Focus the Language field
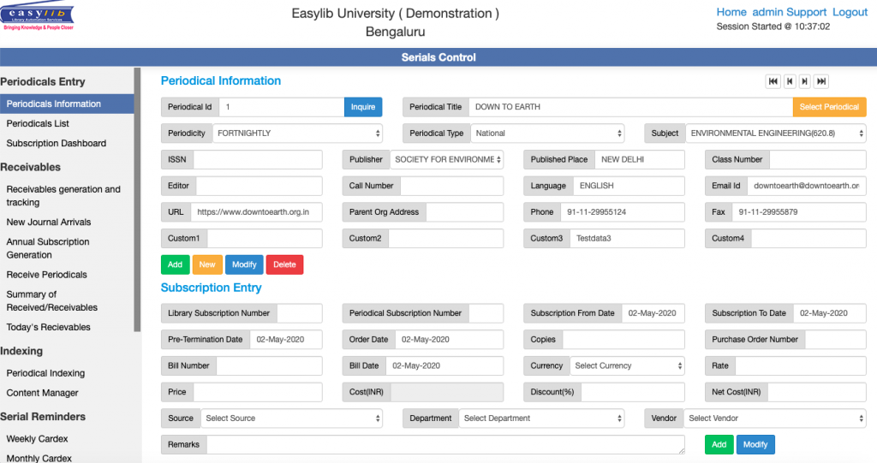877x463 pixels. pos(629,186)
